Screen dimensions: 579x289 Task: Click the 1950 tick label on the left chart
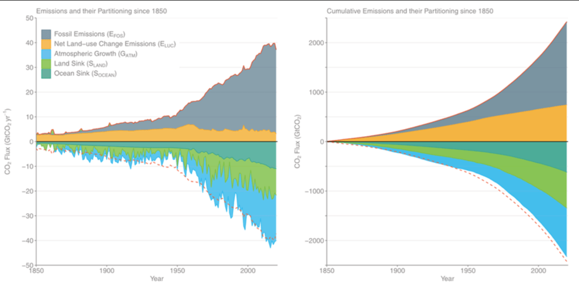pyautogui.click(x=177, y=270)
